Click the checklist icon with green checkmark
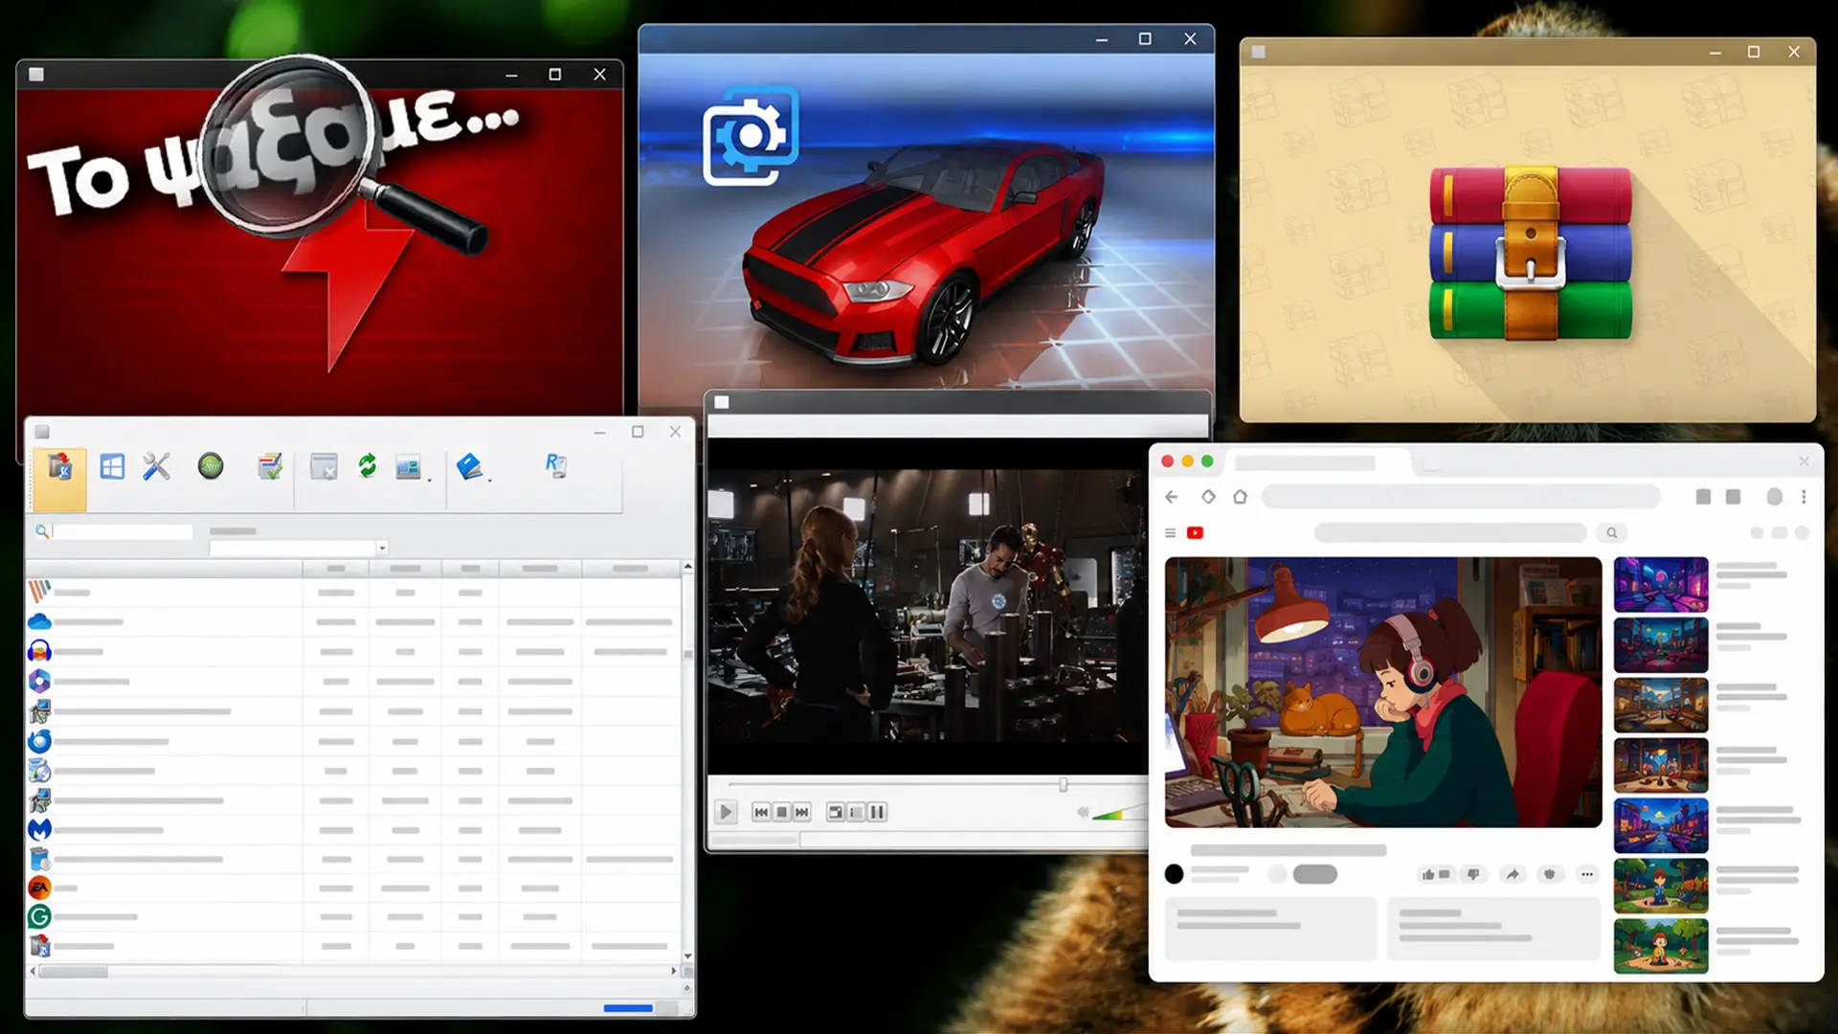This screenshot has width=1838, height=1034. (270, 466)
